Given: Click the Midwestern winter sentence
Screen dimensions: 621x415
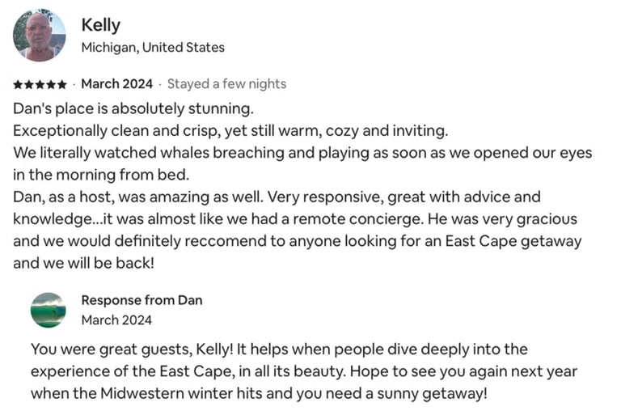Looking at the screenshot, I should pos(259,394).
